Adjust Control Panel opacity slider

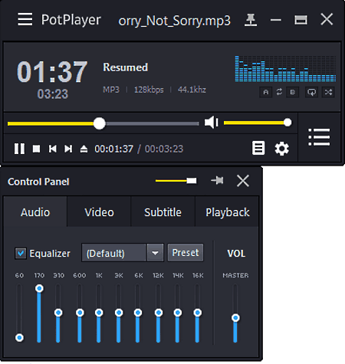[x=176, y=181]
